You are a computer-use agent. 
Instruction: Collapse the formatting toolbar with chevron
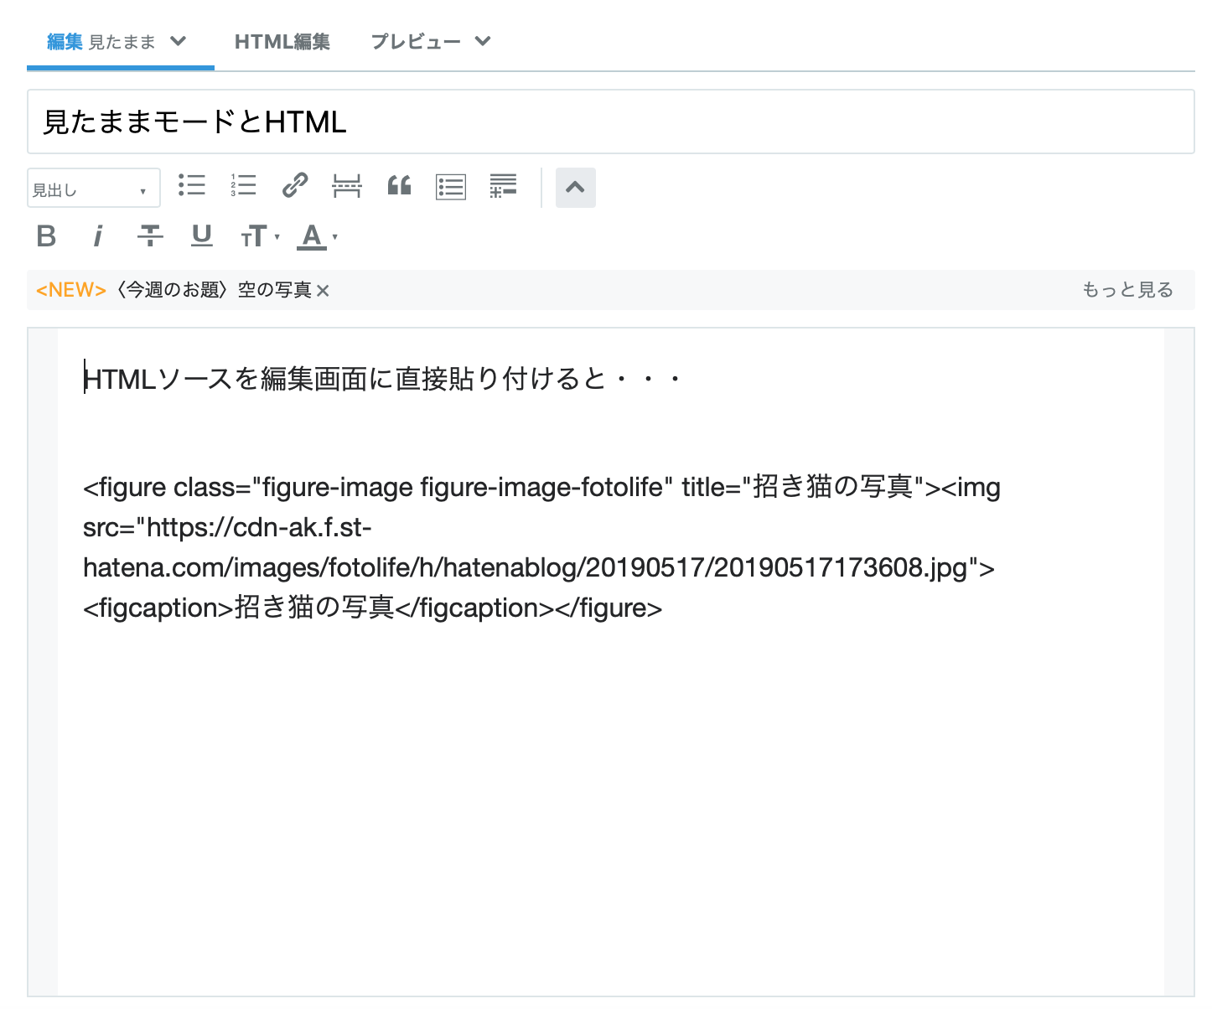pyautogui.click(x=575, y=188)
